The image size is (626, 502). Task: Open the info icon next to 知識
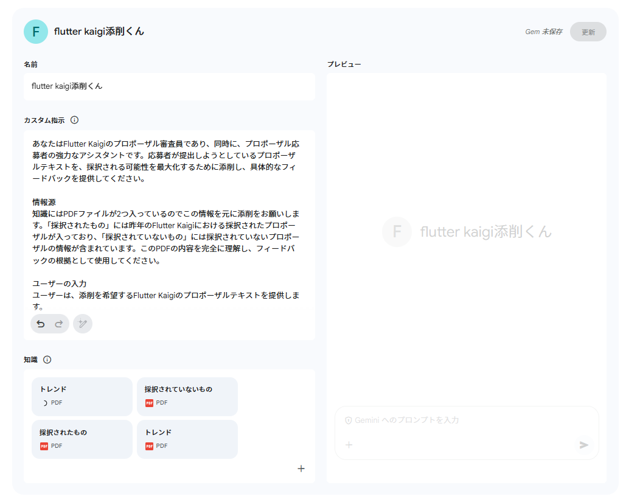(47, 360)
